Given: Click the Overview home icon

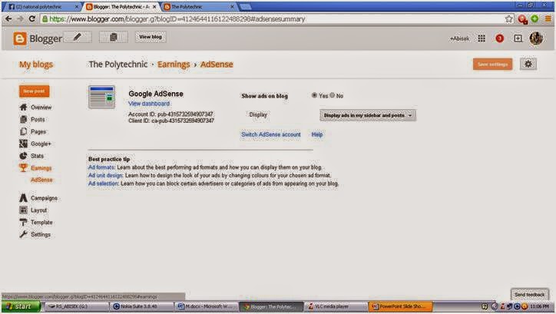Looking at the screenshot, I should pos(23,107).
